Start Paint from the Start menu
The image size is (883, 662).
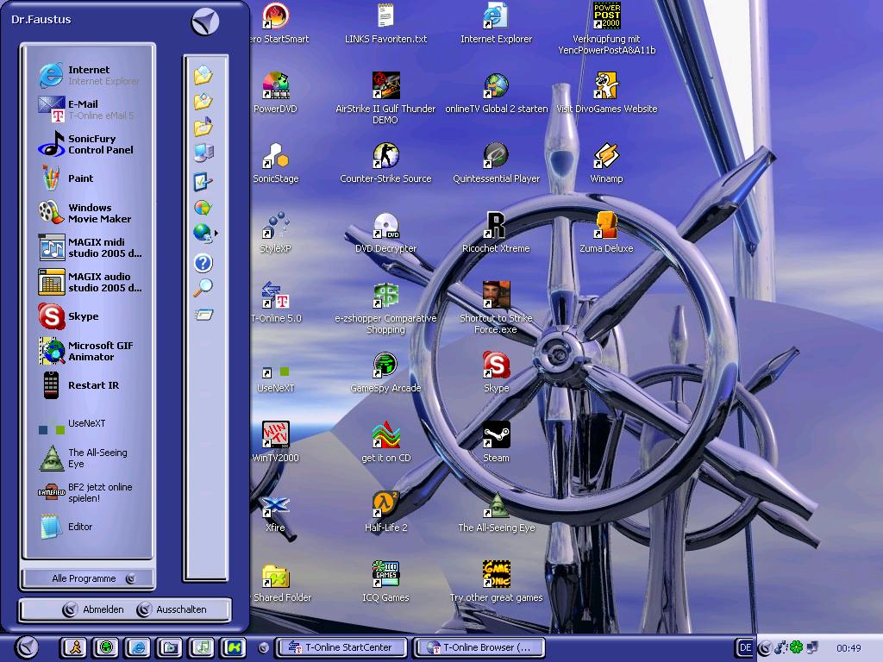point(66,178)
